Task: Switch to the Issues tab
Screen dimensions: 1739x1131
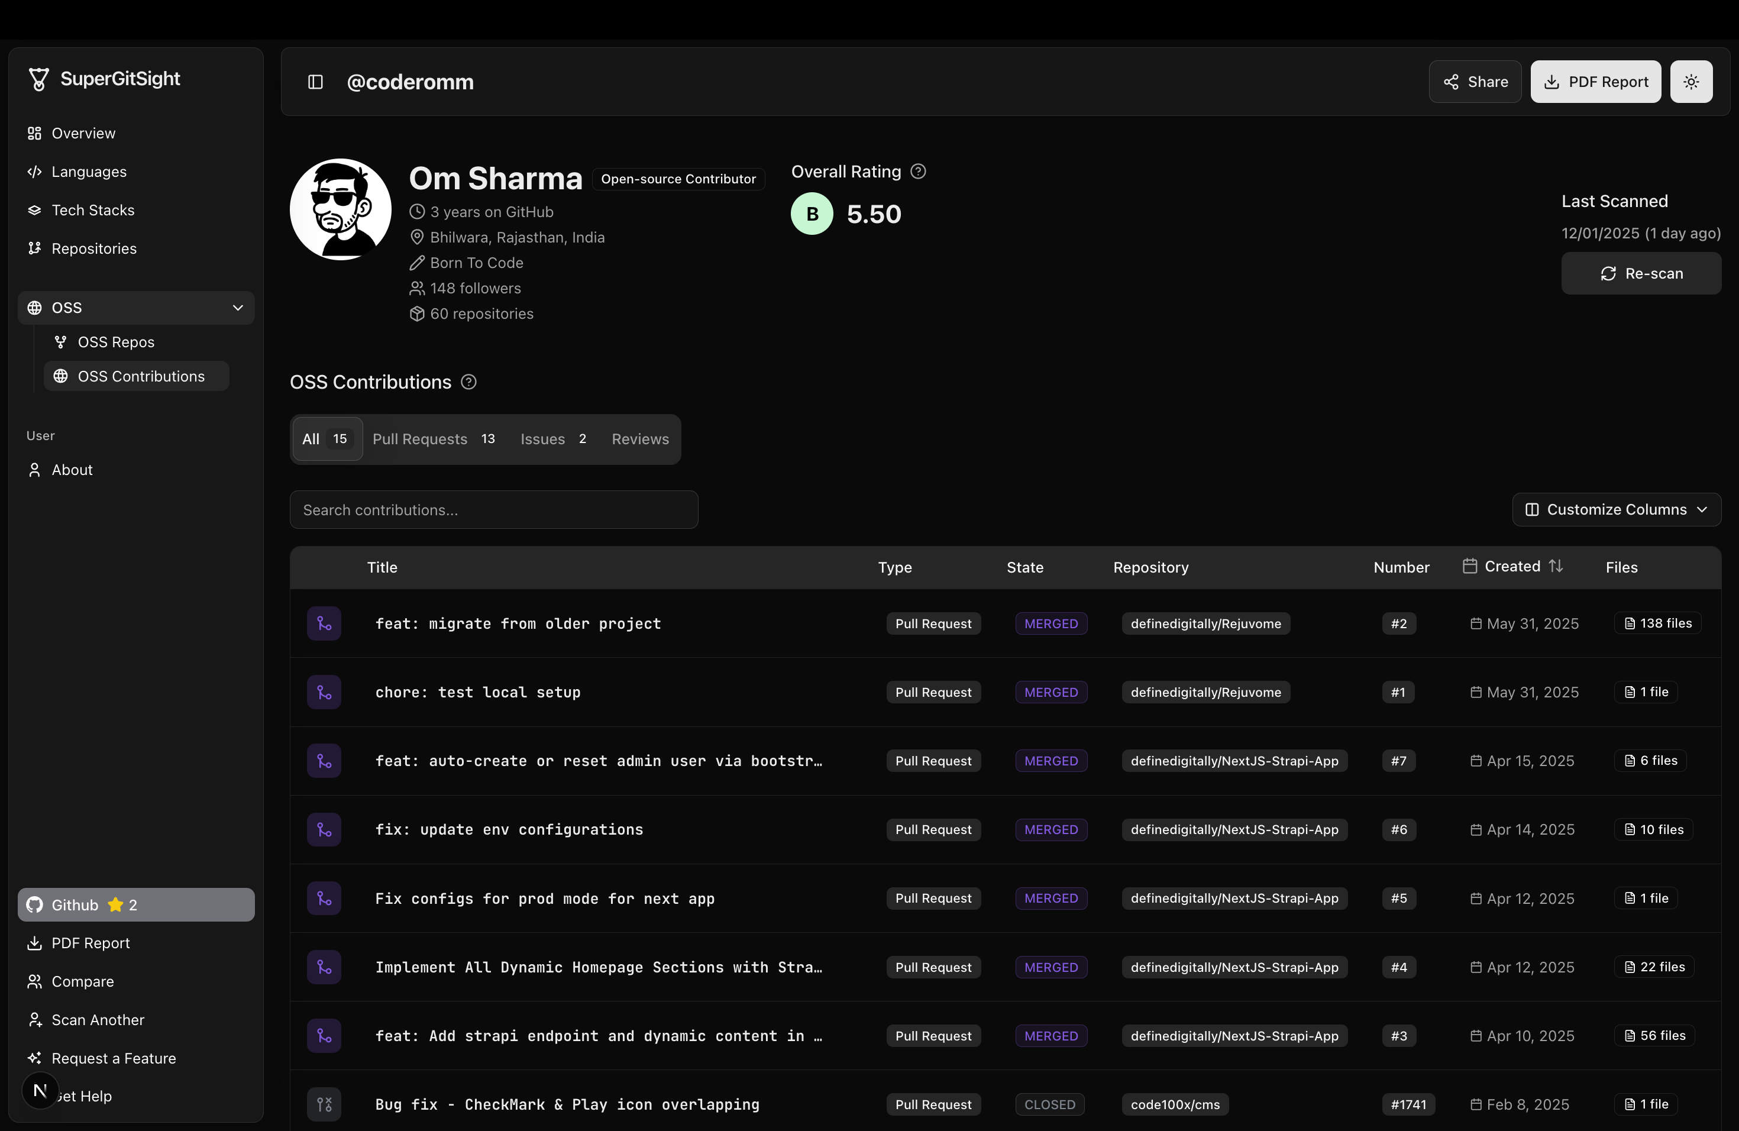Action: (x=553, y=439)
